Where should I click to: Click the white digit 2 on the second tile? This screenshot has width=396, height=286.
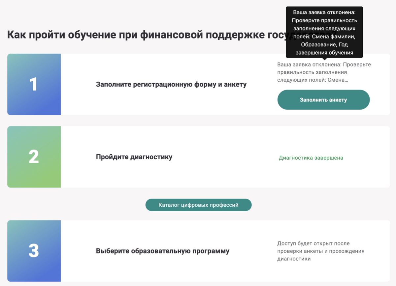coord(34,157)
